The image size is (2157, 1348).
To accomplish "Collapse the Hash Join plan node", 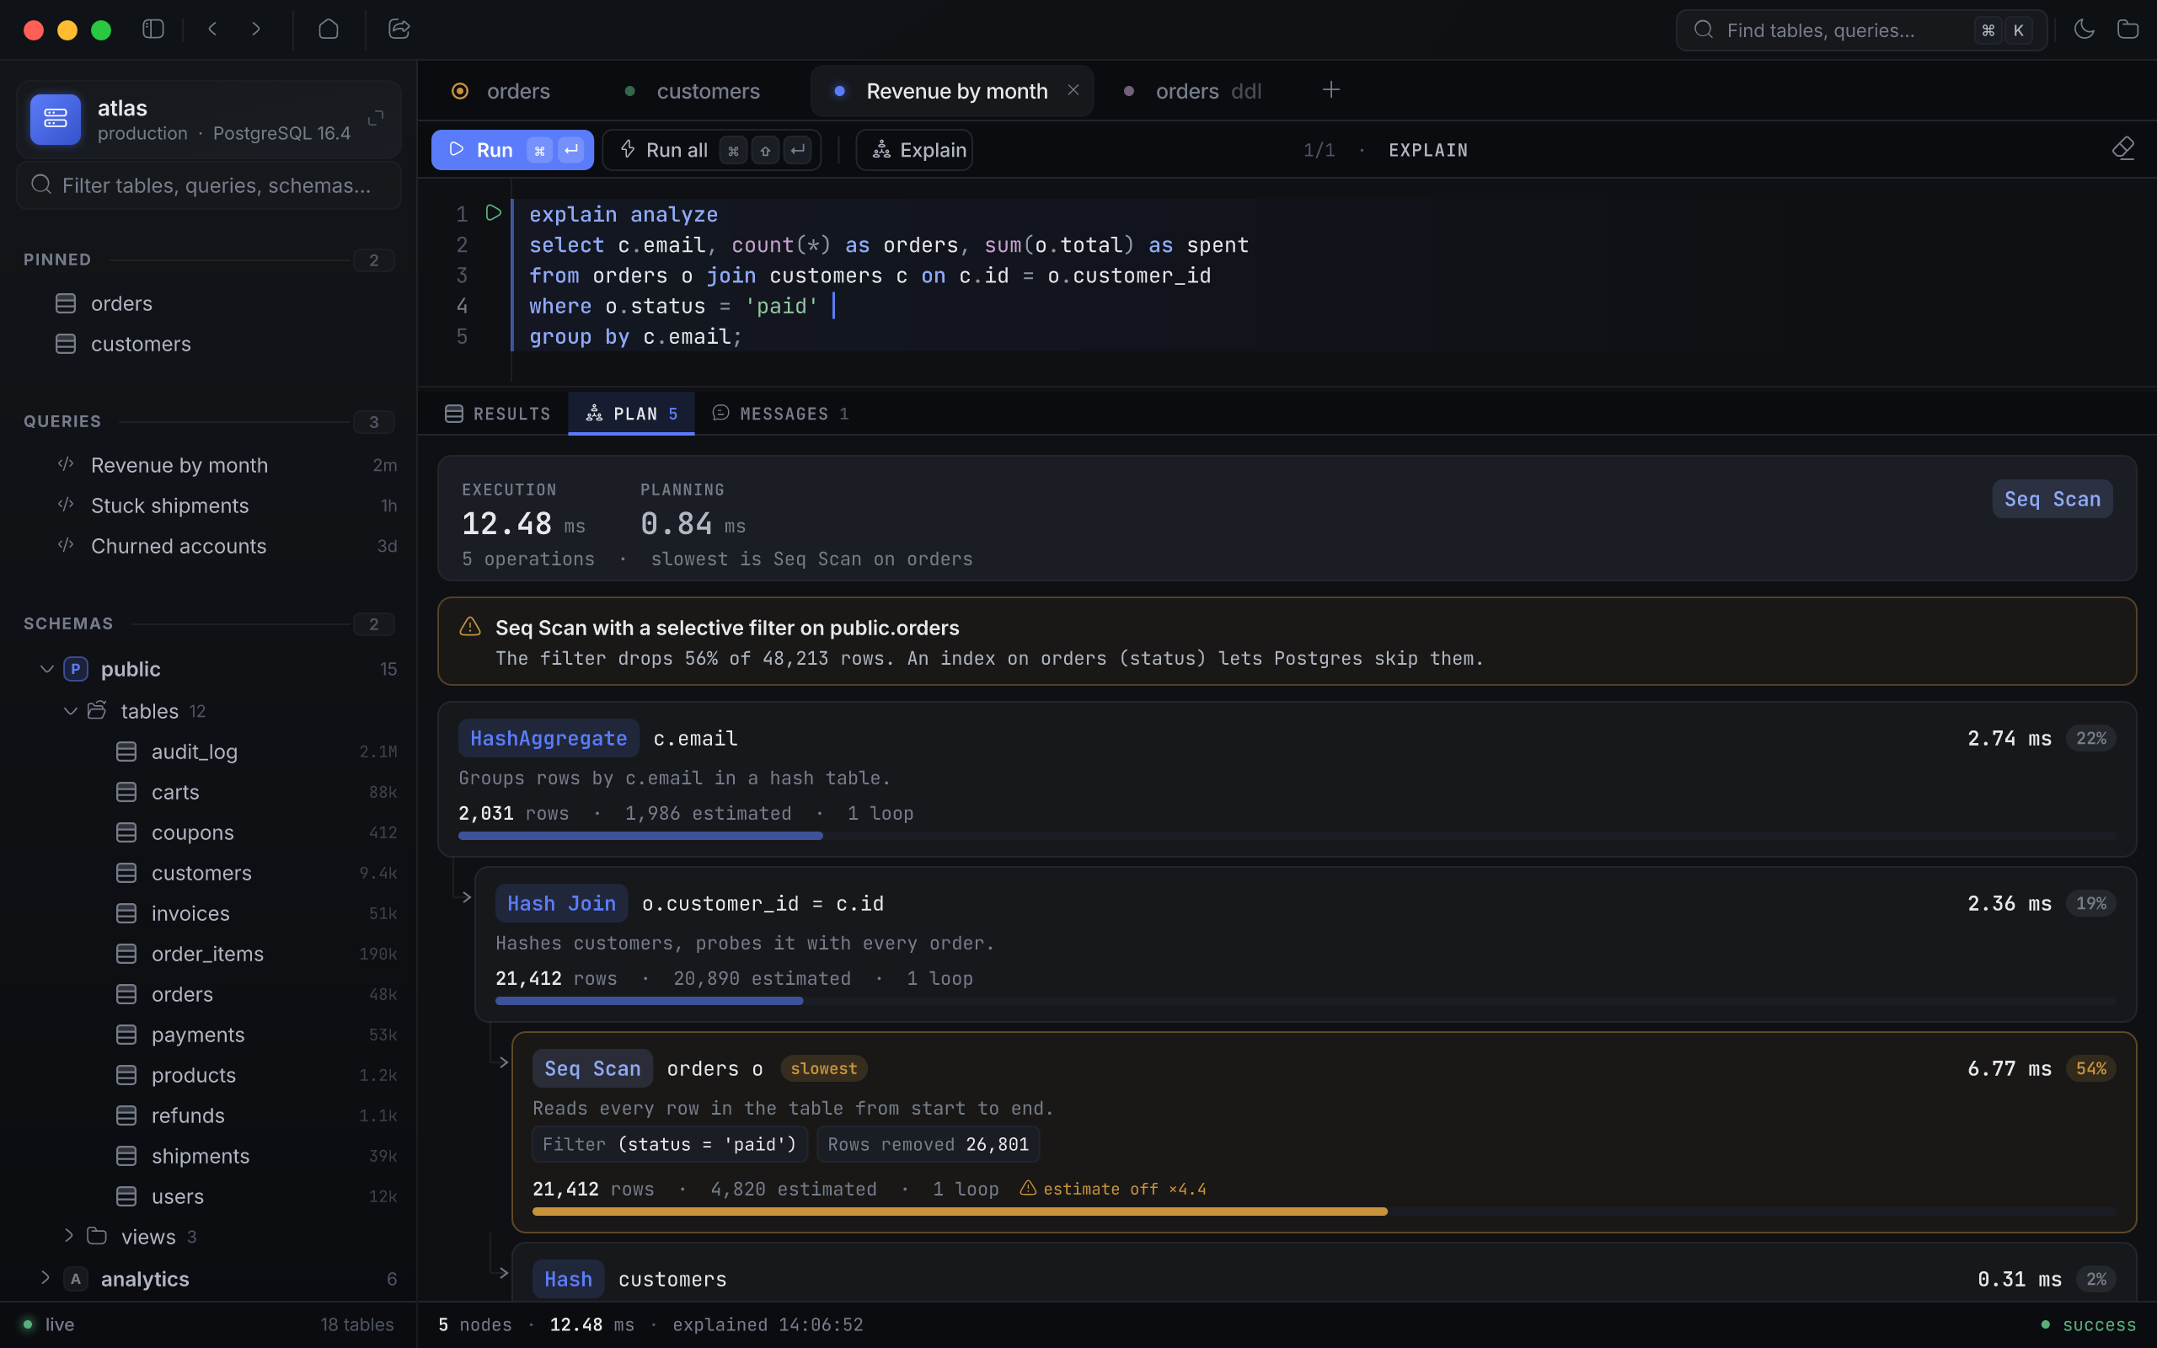I will pyautogui.click(x=465, y=897).
